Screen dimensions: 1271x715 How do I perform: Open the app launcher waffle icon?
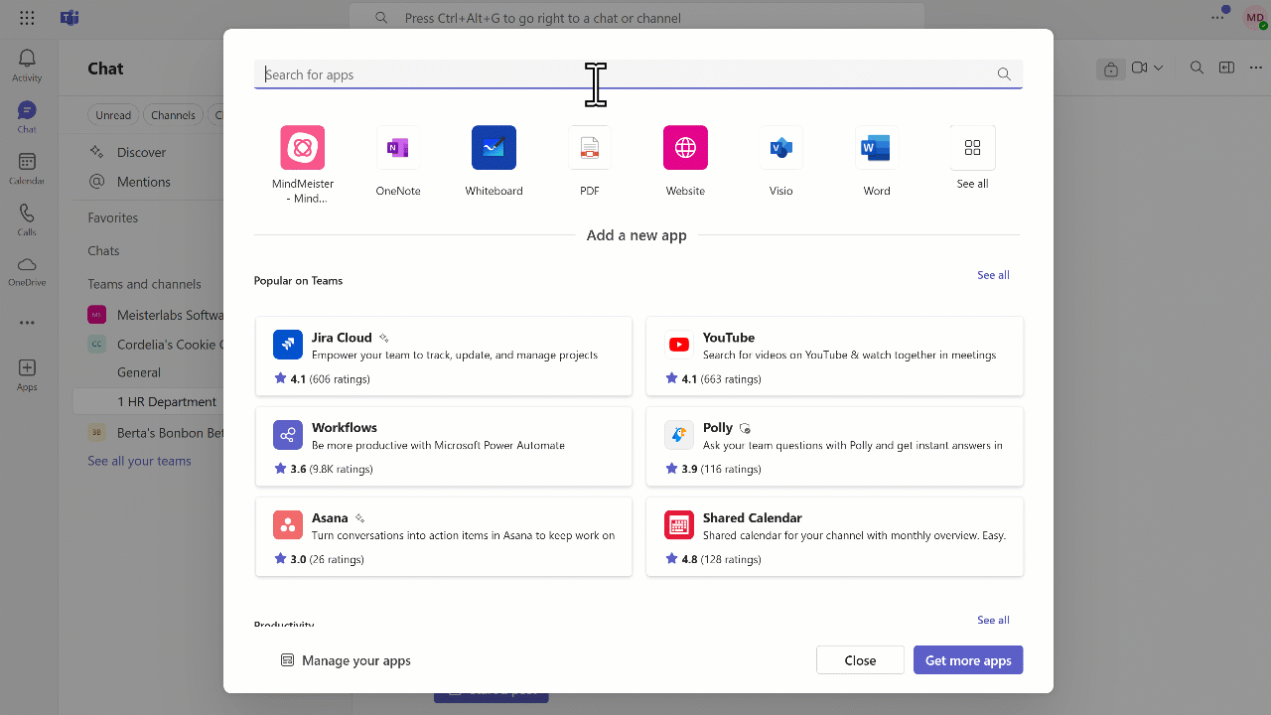click(x=27, y=18)
